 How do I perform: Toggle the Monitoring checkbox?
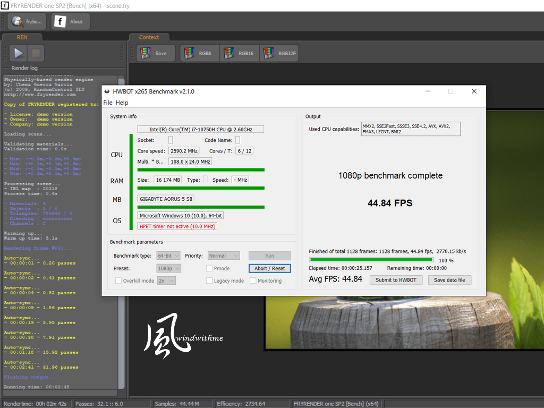coord(253,280)
